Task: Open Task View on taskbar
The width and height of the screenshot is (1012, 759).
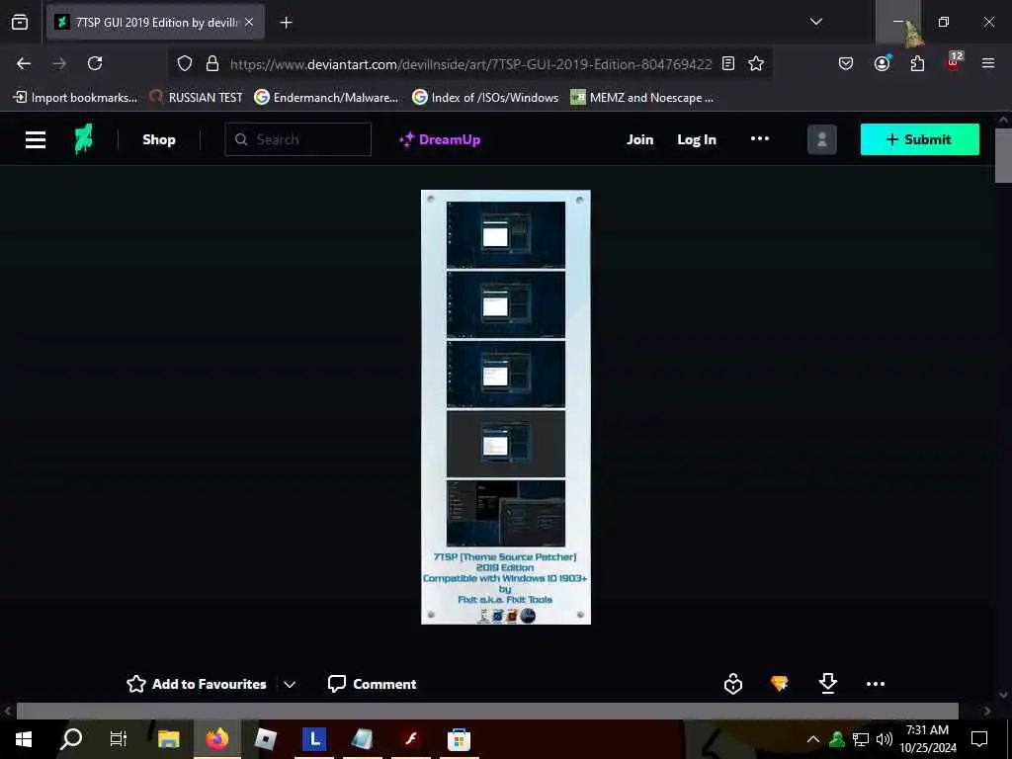Action: 119,739
